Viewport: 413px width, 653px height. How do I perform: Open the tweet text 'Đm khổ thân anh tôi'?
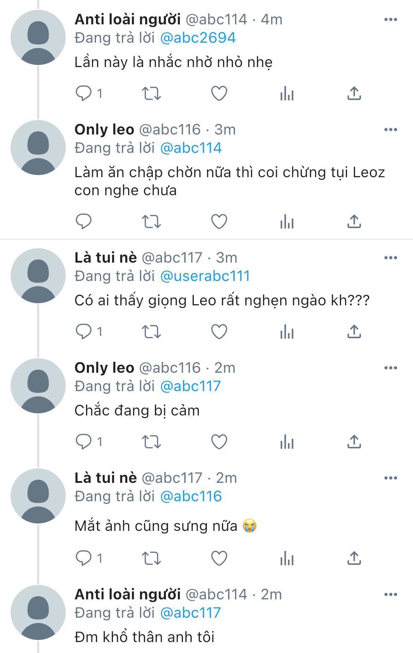click(144, 637)
